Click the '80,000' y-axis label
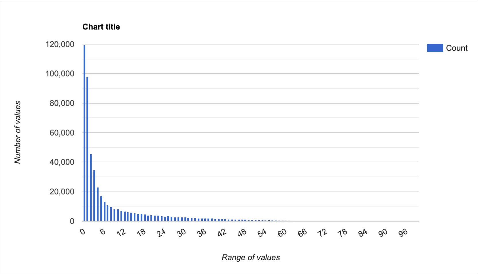Image resolution: width=478 pixels, height=274 pixels. point(62,103)
